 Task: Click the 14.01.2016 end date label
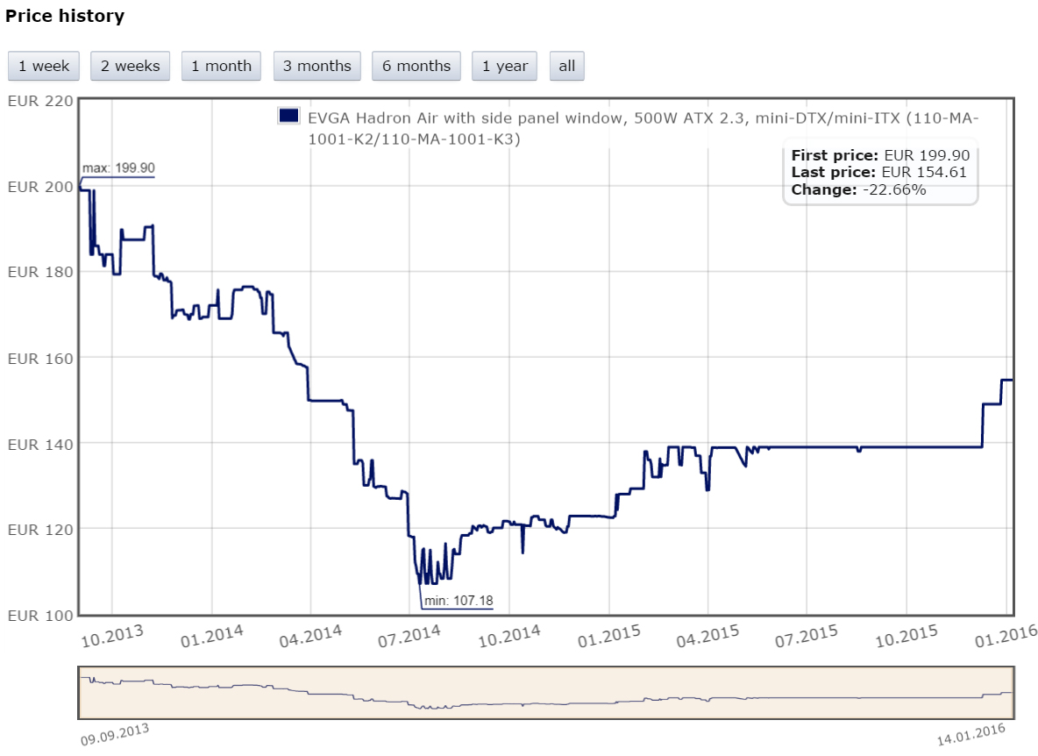coord(971,734)
